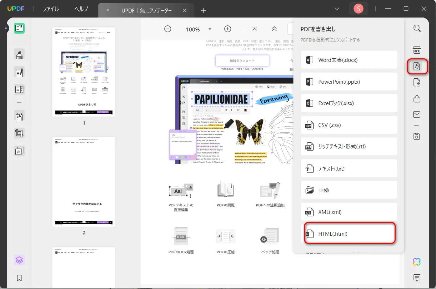The width and height of the screenshot is (436, 289).
Task: Export as Excelブック(.xlsx)
Action: coord(349,103)
